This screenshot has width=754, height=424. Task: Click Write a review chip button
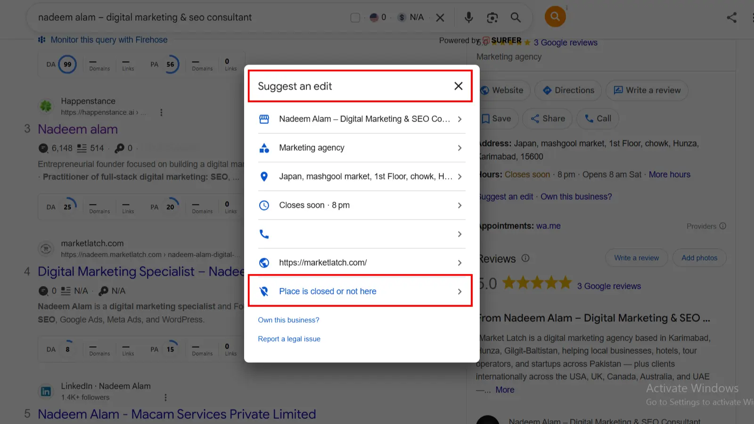[647, 90]
